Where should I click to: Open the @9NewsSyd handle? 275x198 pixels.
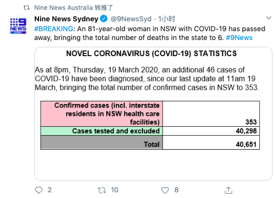point(131,19)
